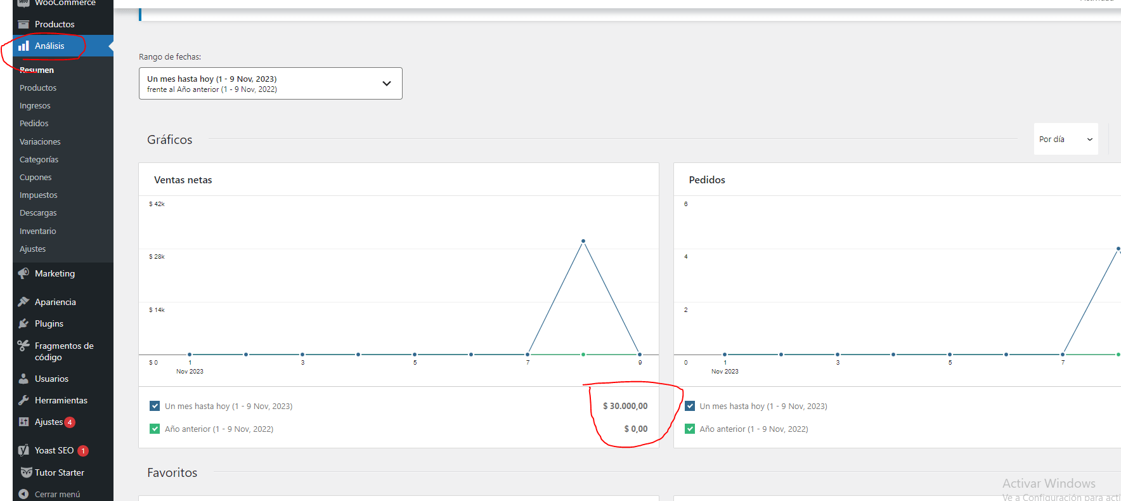The height and width of the screenshot is (501, 1121).
Task: Click the Tutor Starter owl icon
Action: 26,472
